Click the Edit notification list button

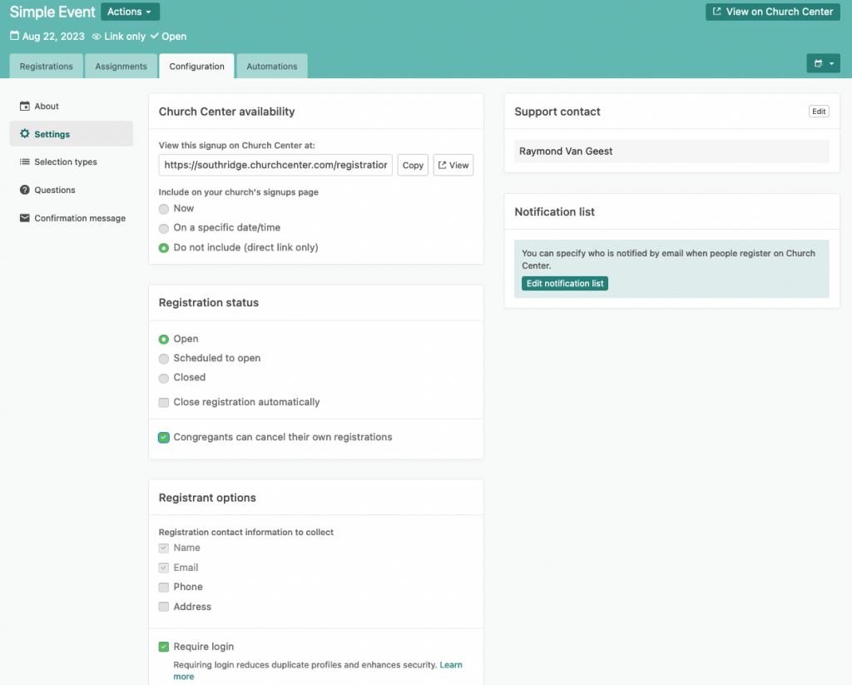tap(565, 284)
